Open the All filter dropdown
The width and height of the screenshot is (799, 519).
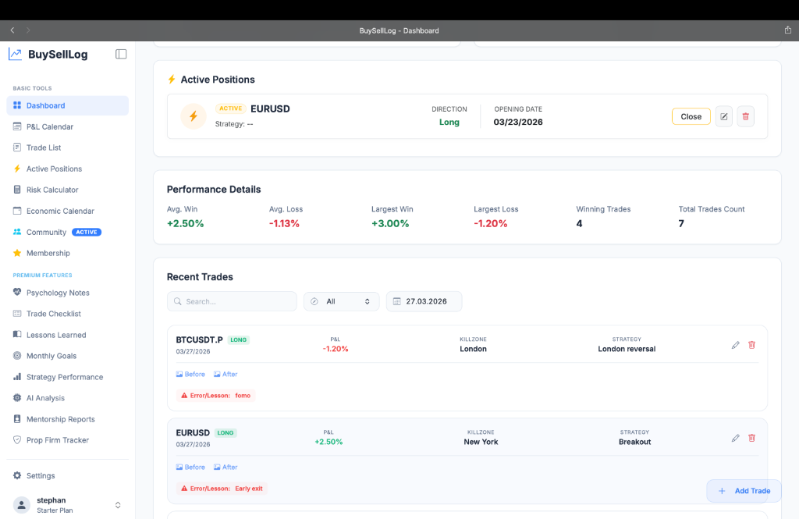click(341, 301)
